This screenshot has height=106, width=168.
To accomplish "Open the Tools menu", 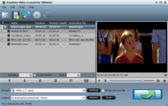I will click(22, 7).
